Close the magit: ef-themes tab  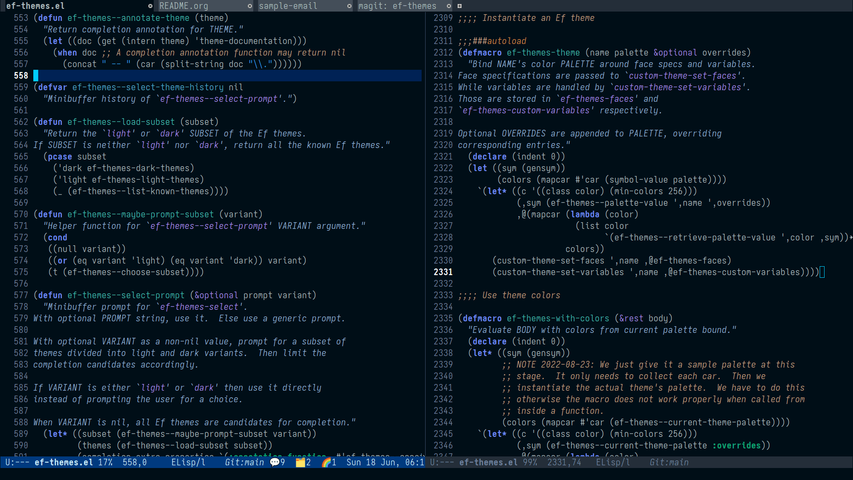449,6
